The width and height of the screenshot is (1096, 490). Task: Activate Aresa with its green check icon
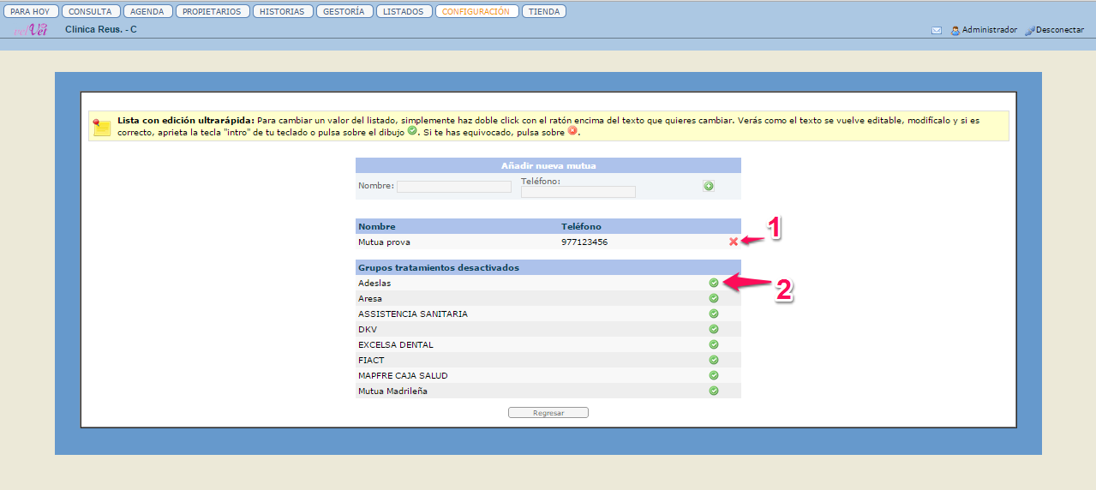click(714, 298)
